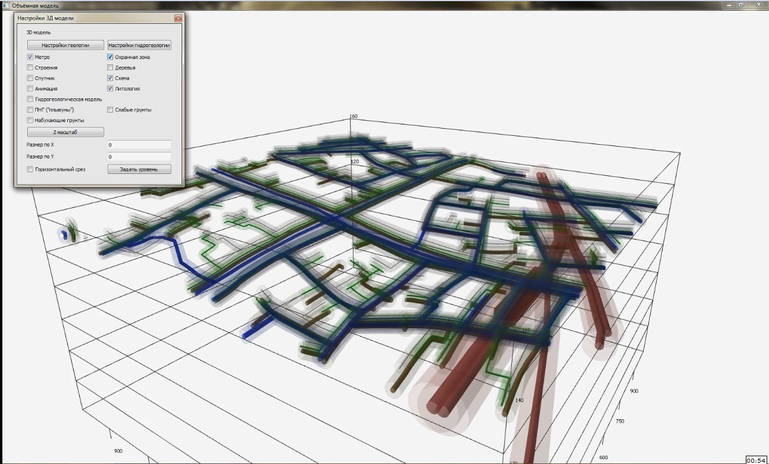Screen dimensions: 769x464
Task: Enable Гидрогеологическая модель checkbox
Action: click(x=30, y=99)
